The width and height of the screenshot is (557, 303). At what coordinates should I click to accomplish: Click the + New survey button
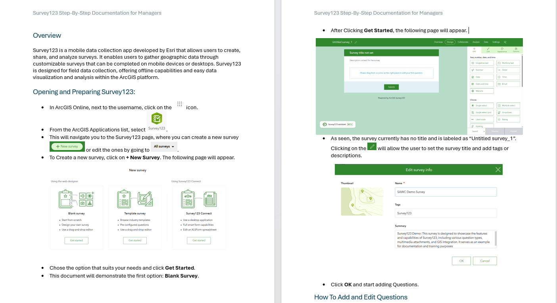click(x=67, y=146)
